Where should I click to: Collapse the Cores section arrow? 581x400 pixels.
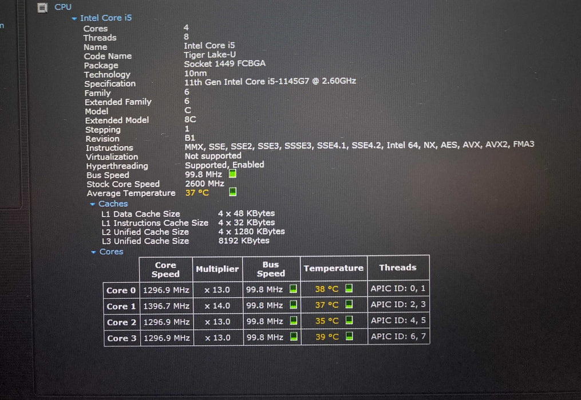pyautogui.click(x=93, y=252)
